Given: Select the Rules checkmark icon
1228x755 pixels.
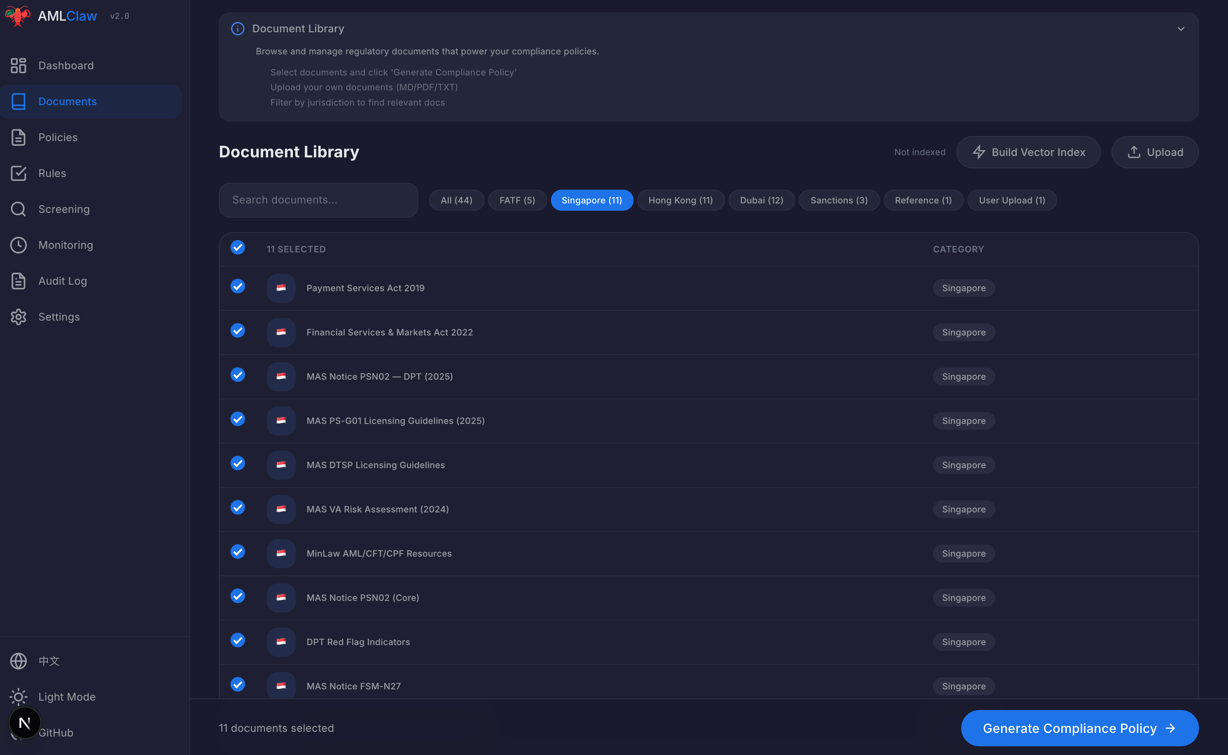Looking at the screenshot, I should [18, 173].
